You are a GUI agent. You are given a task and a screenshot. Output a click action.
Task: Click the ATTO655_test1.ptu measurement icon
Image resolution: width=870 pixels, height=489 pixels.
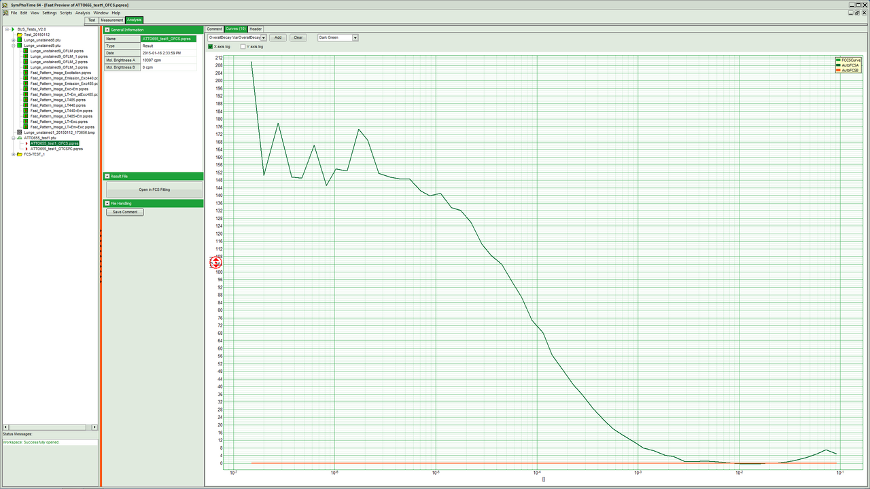[20, 138]
